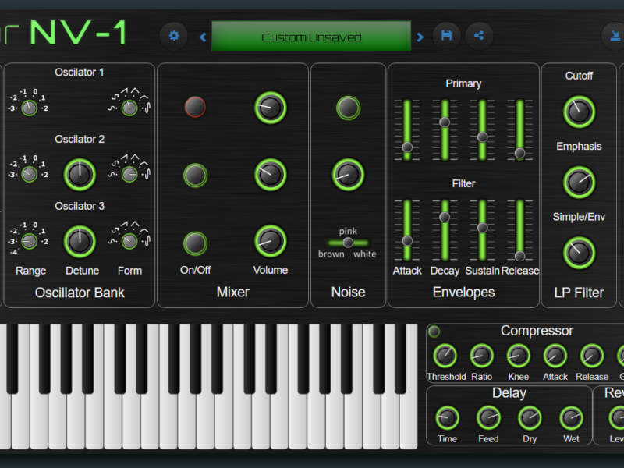Click the LP Filter Cutoff knob
The height and width of the screenshot is (468, 624).
(x=579, y=112)
